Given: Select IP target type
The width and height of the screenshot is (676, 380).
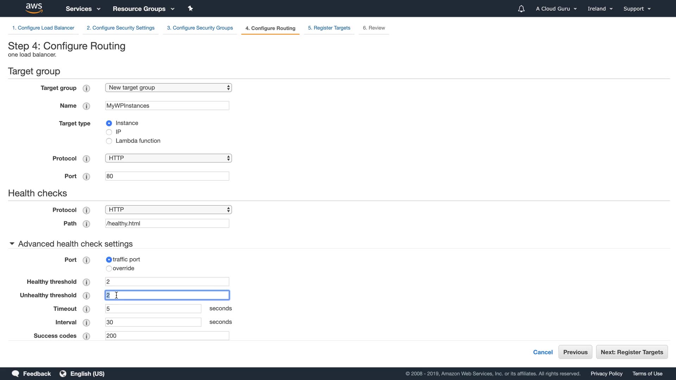Looking at the screenshot, I should click(x=109, y=132).
